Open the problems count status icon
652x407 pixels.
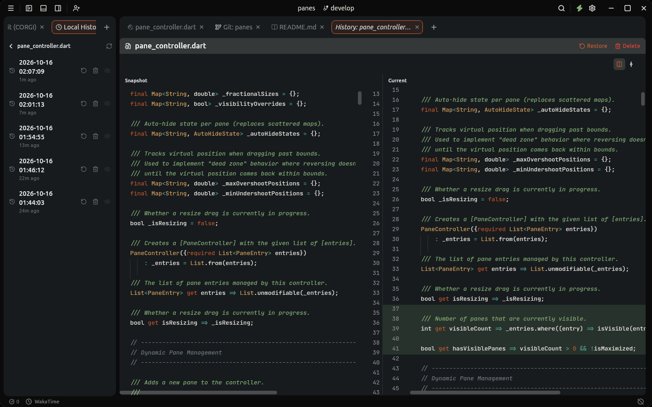coord(14,402)
